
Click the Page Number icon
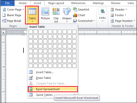(112, 21)
